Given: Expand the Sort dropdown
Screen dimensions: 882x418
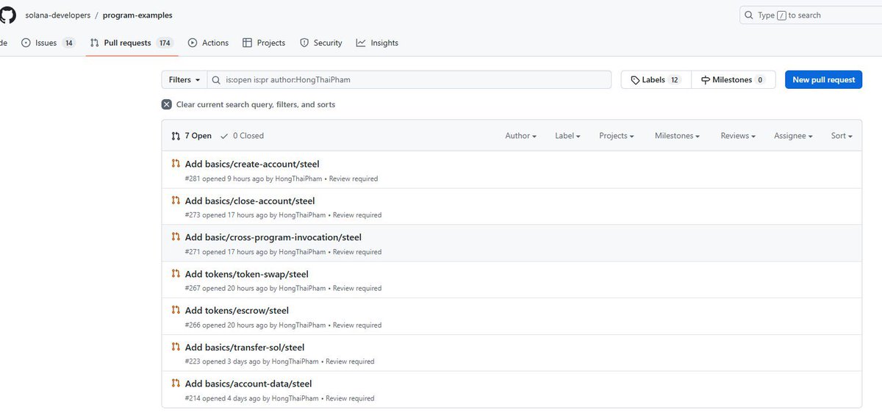Looking at the screenshot, I should [x=842, y=136].
